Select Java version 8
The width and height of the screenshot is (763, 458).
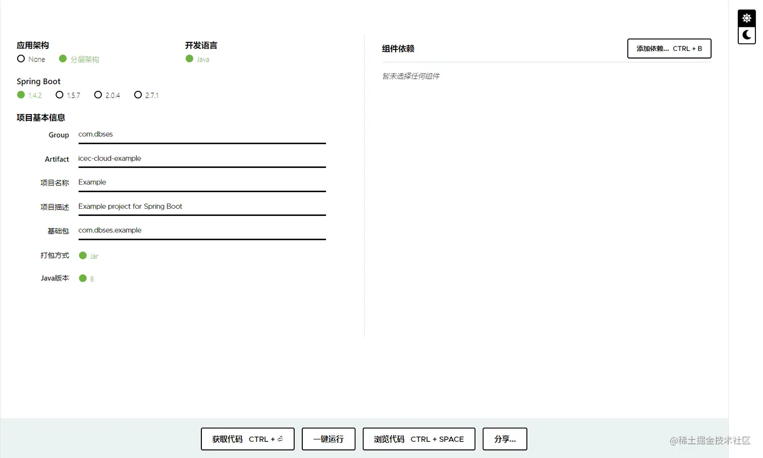coord(86,278)
